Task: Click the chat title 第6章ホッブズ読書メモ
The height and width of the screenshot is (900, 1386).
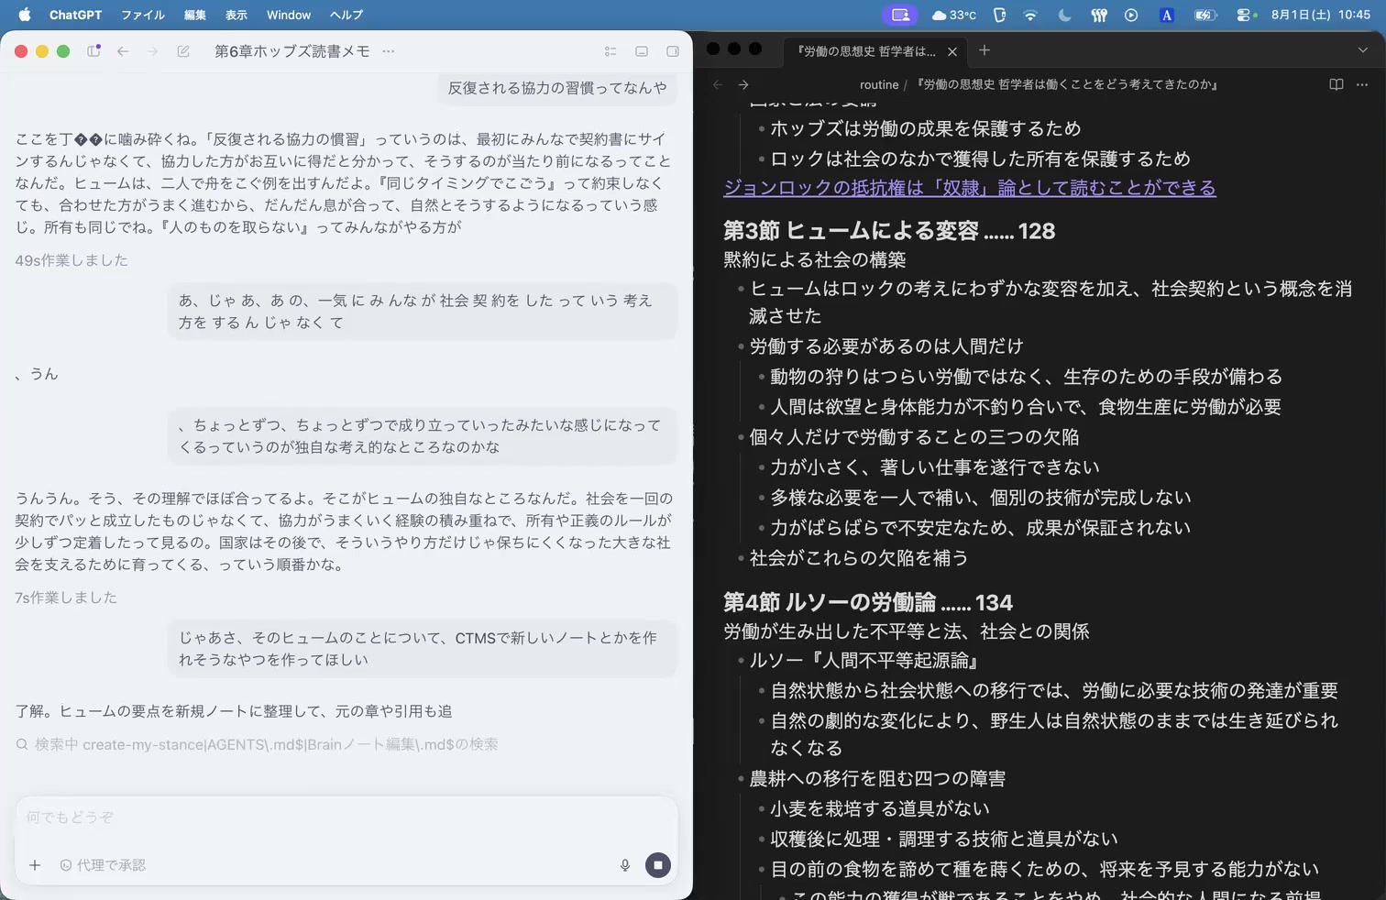Action: pyautogui.click(x=292, y=51)
